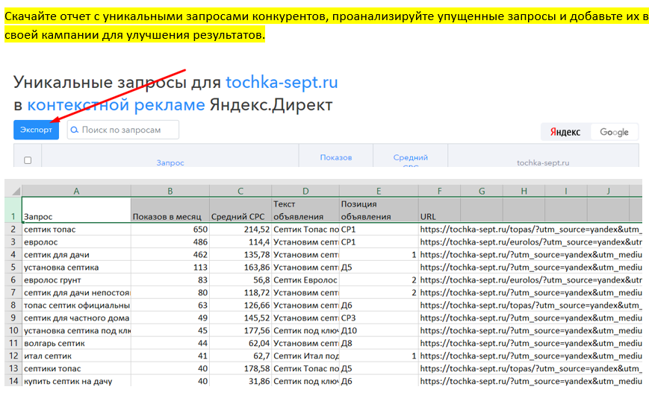Select row number 14 header
The width and height of the screenshot is (649, 413).
point(13,381)
